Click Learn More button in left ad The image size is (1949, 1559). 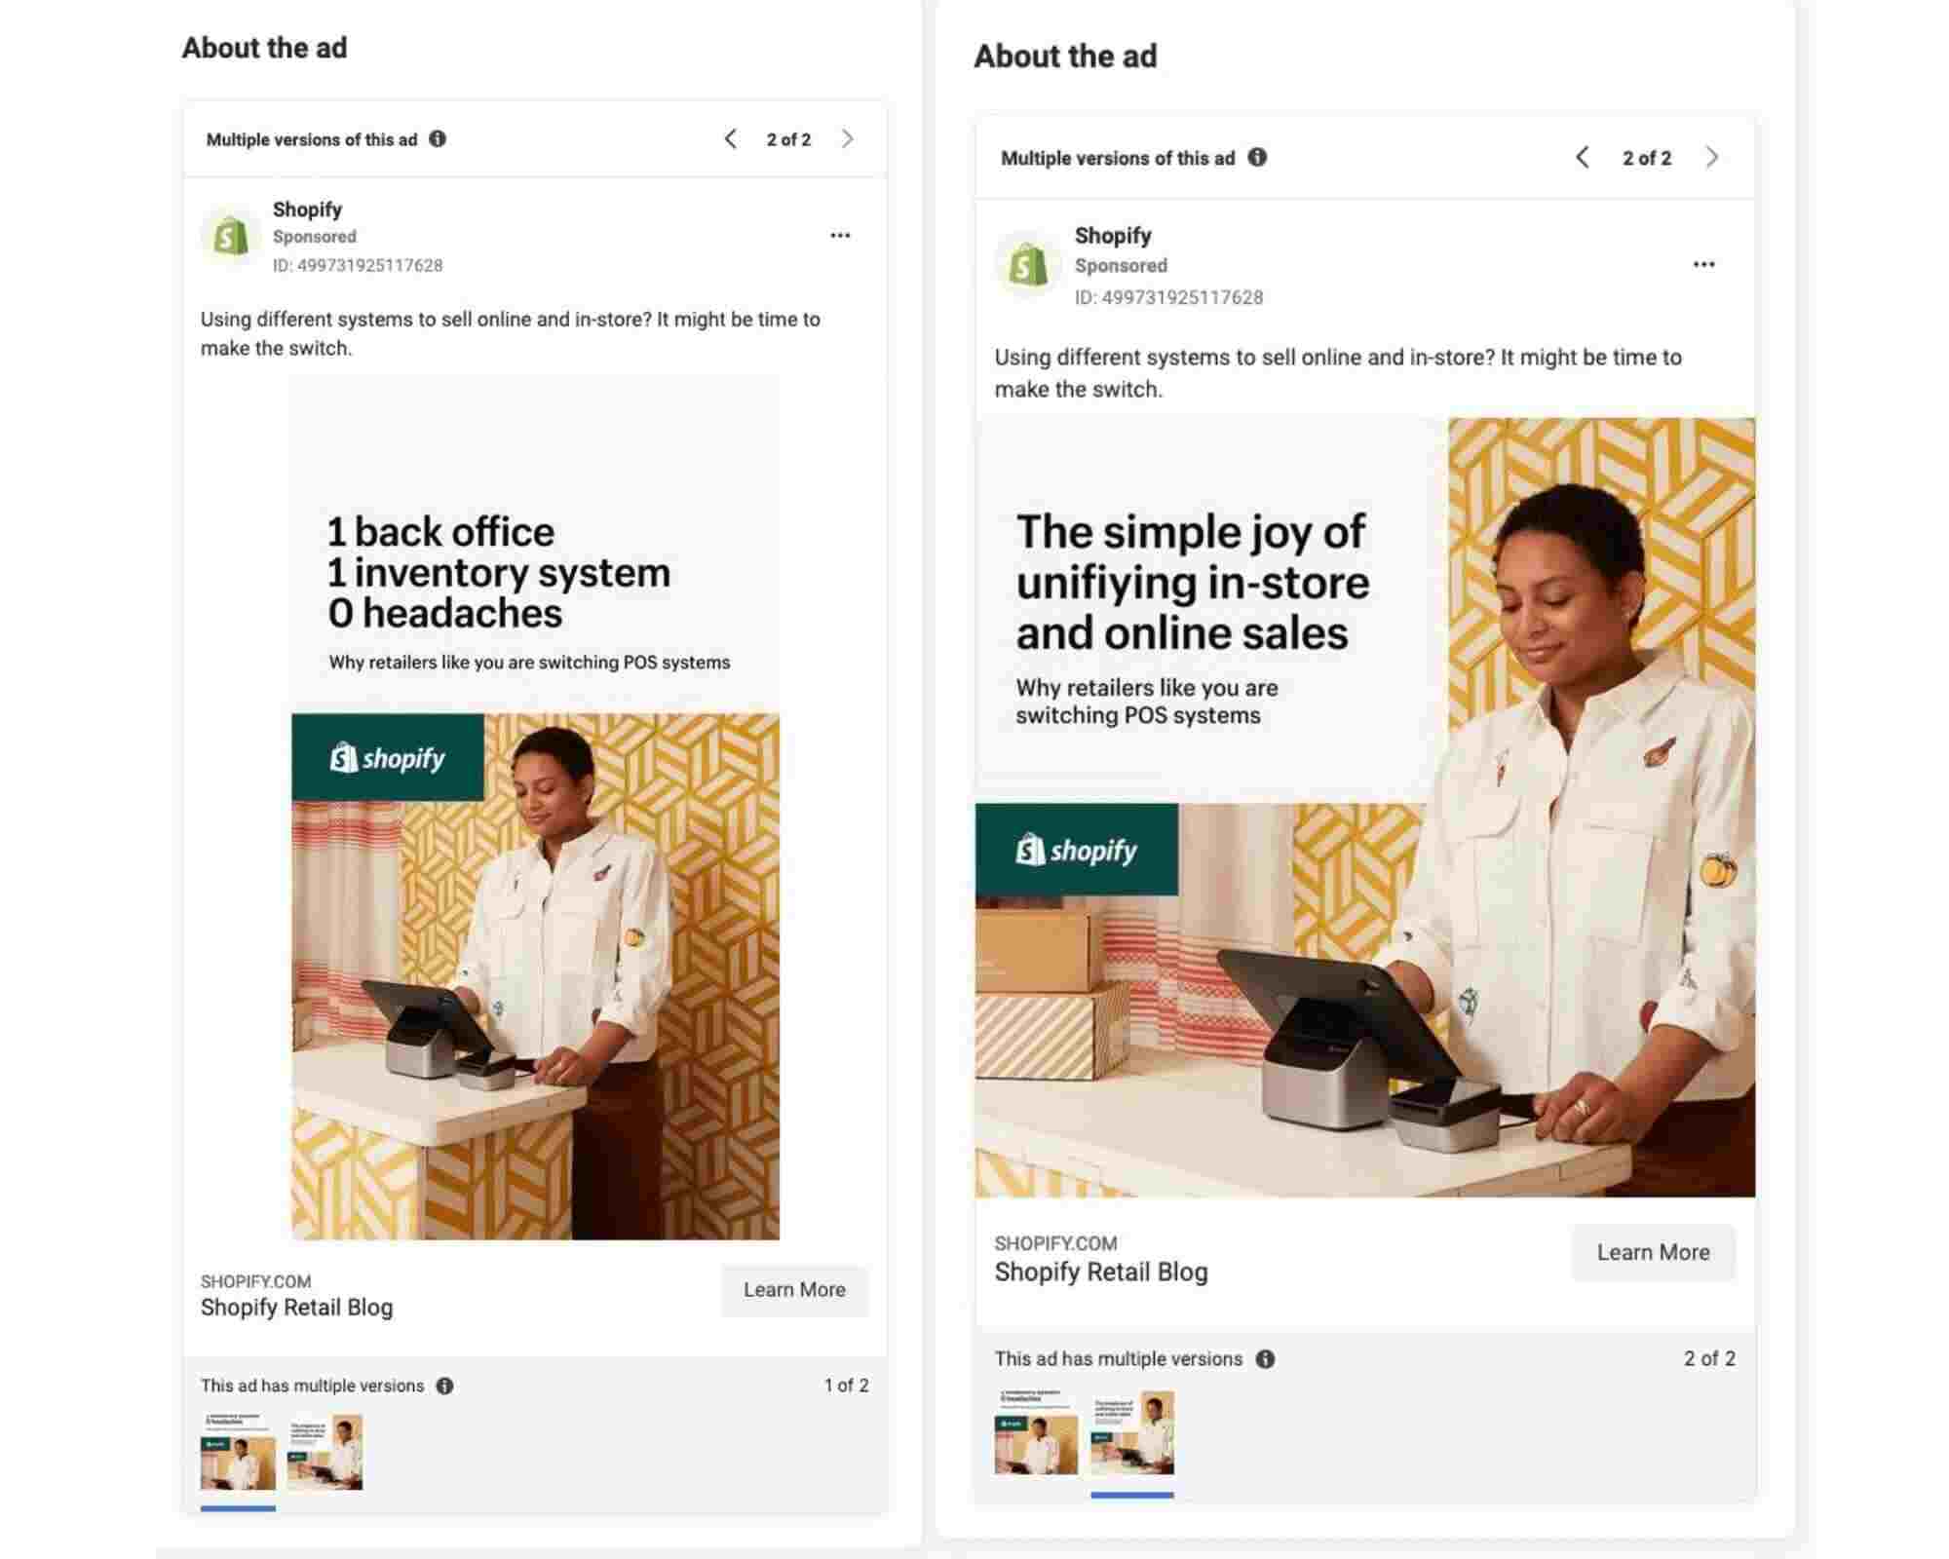[x=794, y=1290]
